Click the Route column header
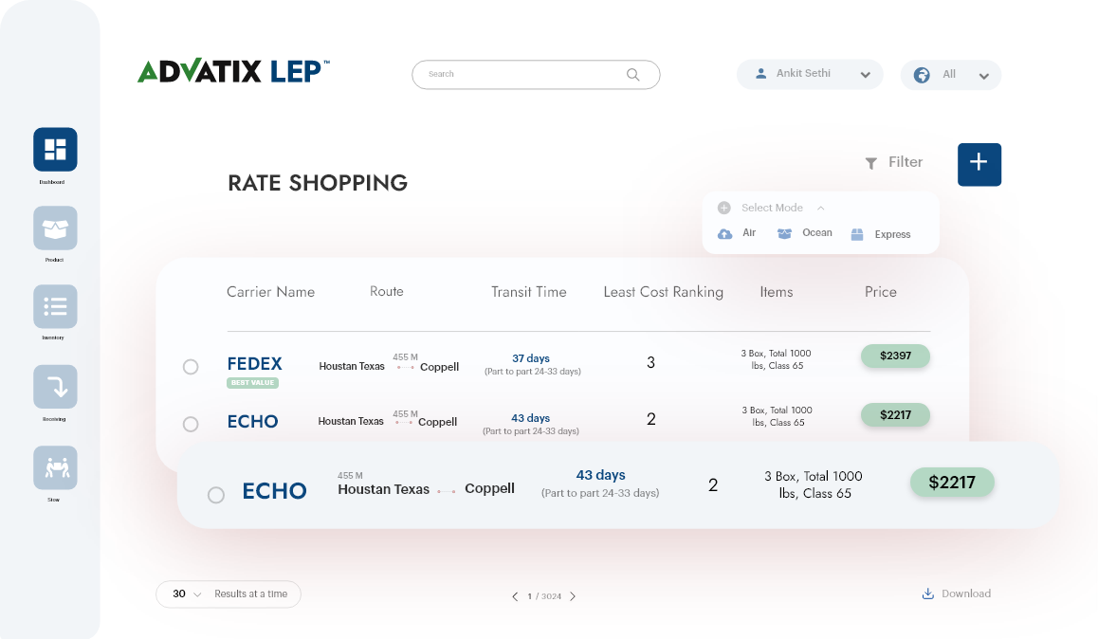Screen dimensions: 1098x639 pyautogui.click(x=387, y=291)
